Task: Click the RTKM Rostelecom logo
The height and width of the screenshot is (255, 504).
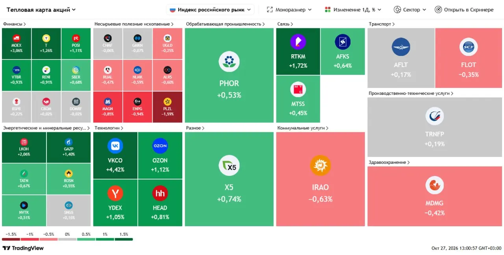Action: [298, 42]
